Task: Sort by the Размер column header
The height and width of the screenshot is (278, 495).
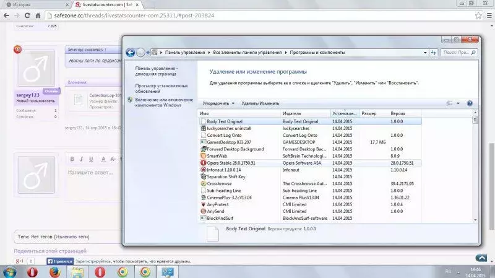Action: point(374,113)
